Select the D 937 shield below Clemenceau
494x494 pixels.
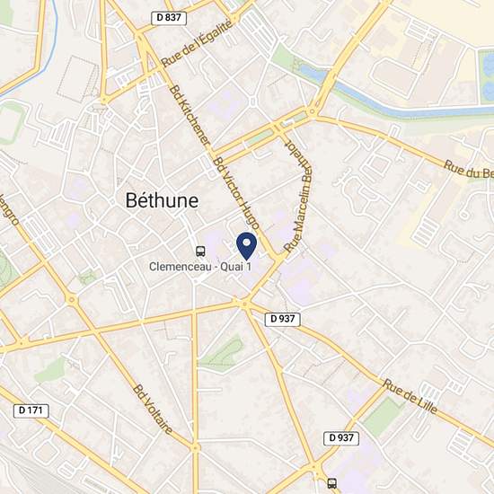point(283,319)
